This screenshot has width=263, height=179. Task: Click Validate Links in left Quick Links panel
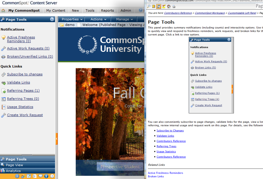tap(18, 82)
